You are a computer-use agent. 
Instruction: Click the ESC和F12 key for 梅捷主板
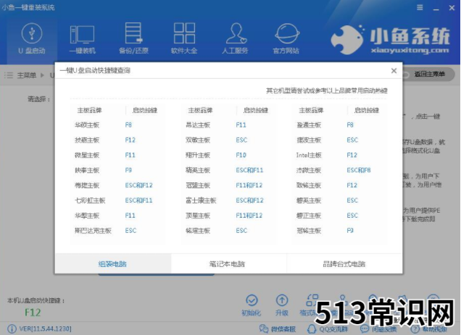138,185
